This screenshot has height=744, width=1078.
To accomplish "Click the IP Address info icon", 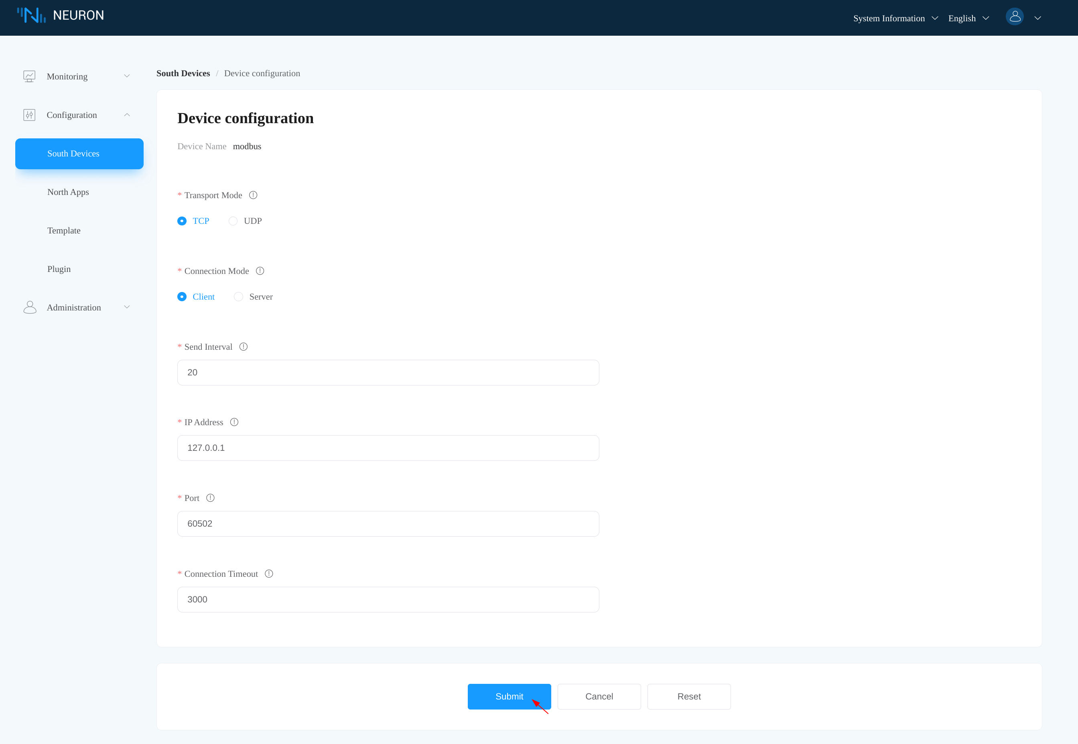I will pos(235,422).
